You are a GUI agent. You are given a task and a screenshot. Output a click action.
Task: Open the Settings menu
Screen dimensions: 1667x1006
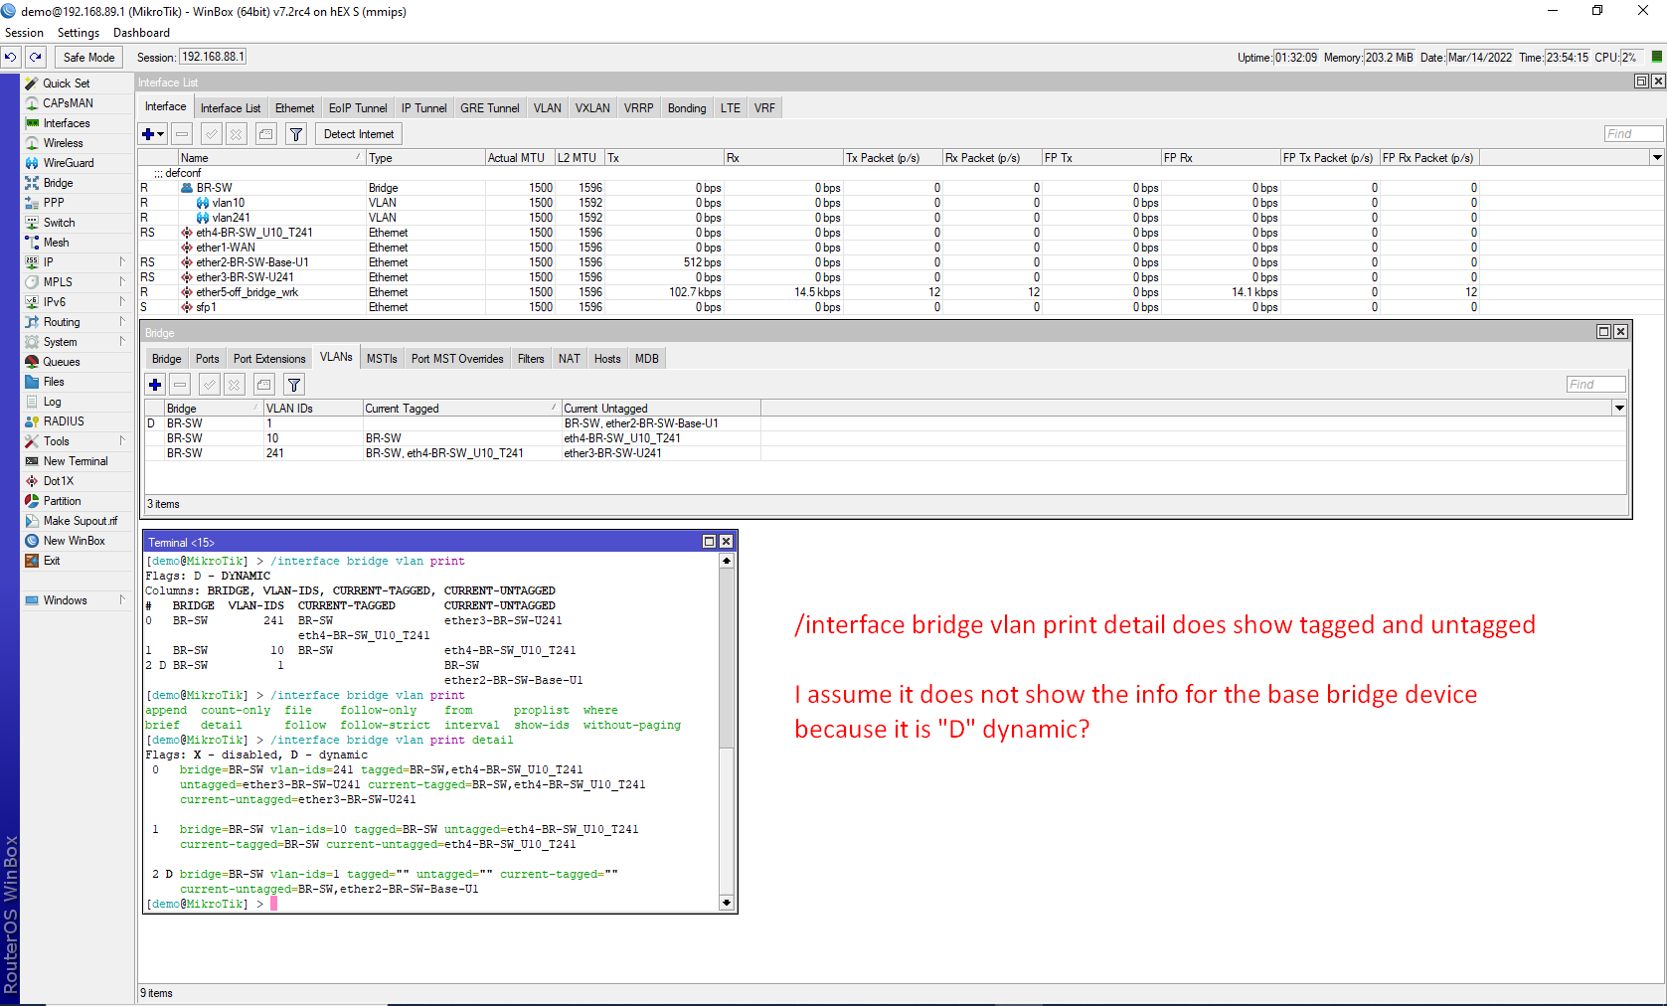[x=78, y=33]
